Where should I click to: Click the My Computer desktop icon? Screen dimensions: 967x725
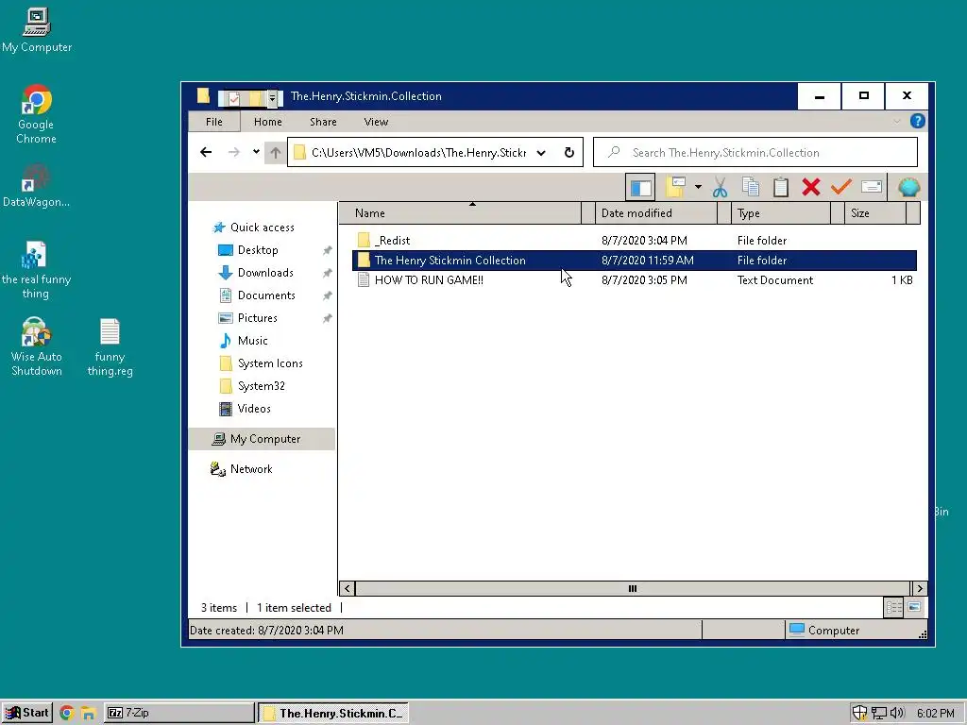coord(37,30)
